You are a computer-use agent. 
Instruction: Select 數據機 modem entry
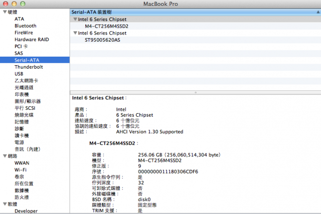pos(22,190)
